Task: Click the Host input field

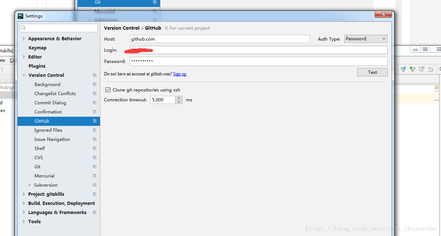Action: pyautogui.click(x=220, y=39)
